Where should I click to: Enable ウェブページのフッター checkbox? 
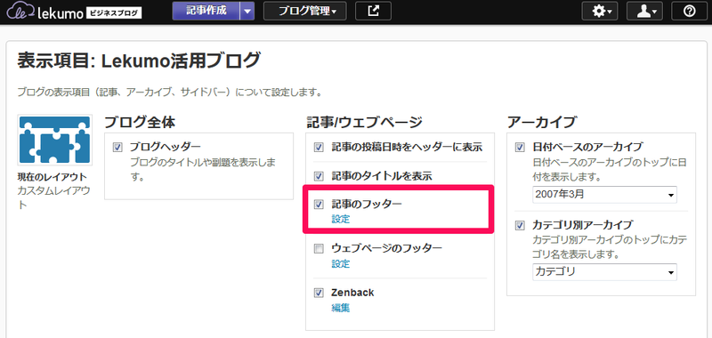[320, 249]
